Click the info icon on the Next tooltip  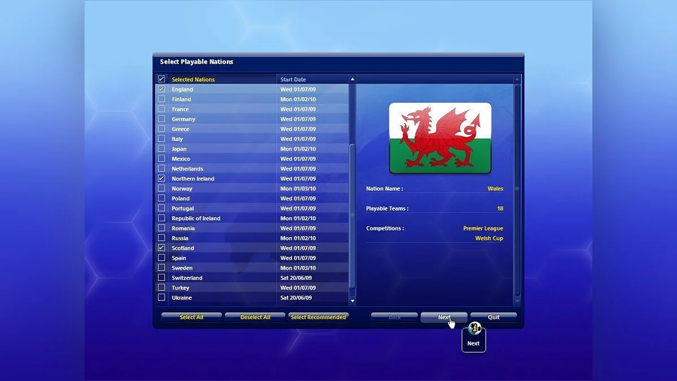pyautogui.click(x=474, y=329)
